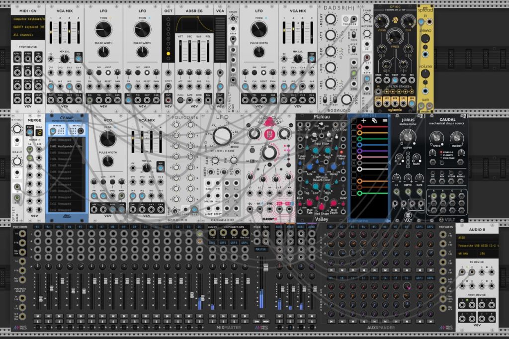Click the LP4 output jack on CF100 filter
Screen dimensions: 509x339
(x=412, y=103)
